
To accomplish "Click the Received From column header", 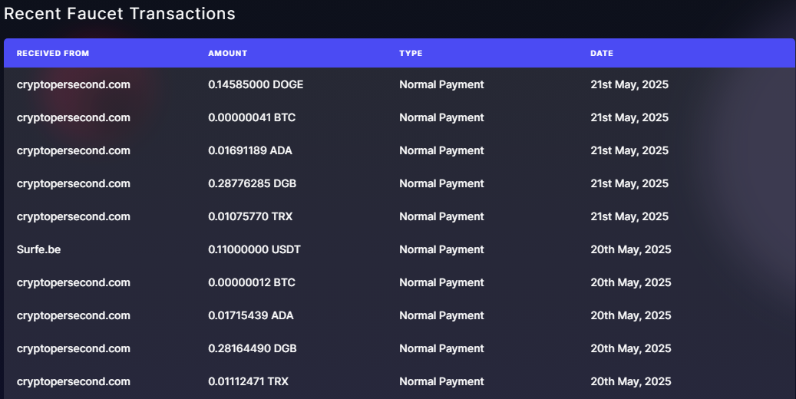I will tap(53, 54).
